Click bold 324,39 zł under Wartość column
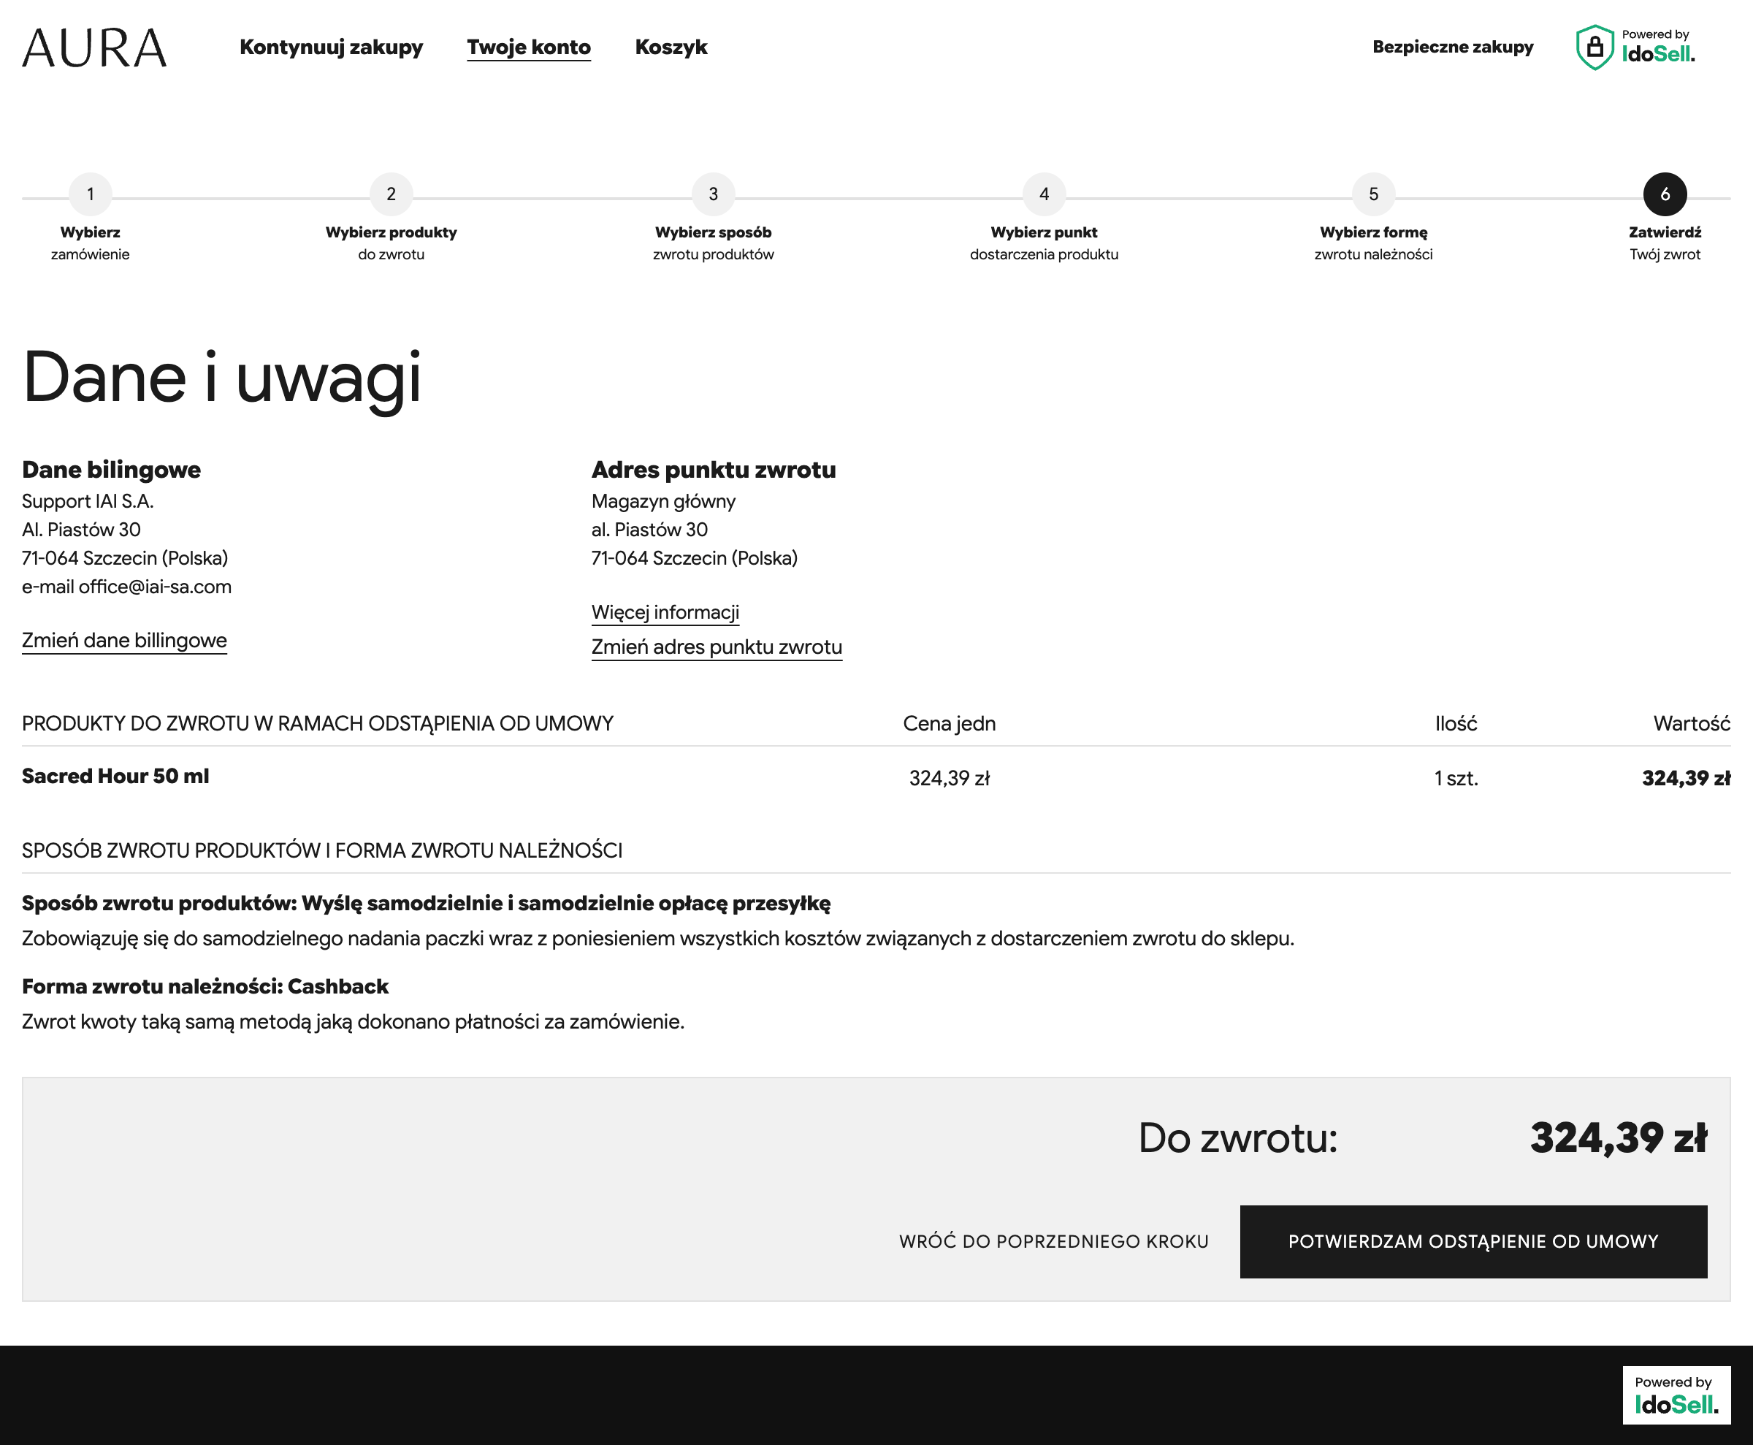Screen dimensions: 1753x1445 (1686, 778)
